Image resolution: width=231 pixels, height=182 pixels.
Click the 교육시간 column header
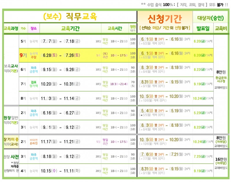pos(115,28)
